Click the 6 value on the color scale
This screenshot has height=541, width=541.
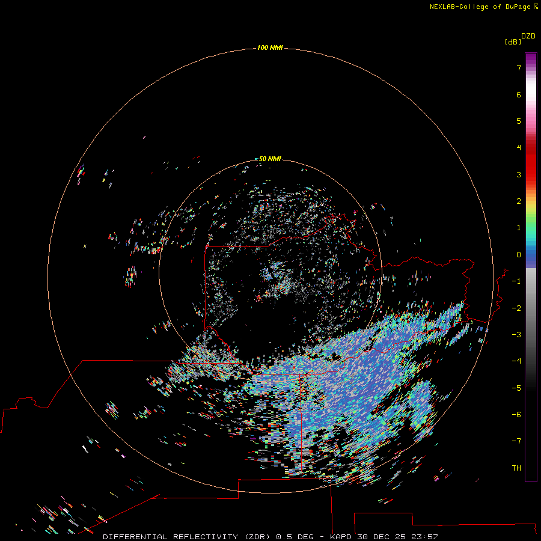tap(519, 94)
